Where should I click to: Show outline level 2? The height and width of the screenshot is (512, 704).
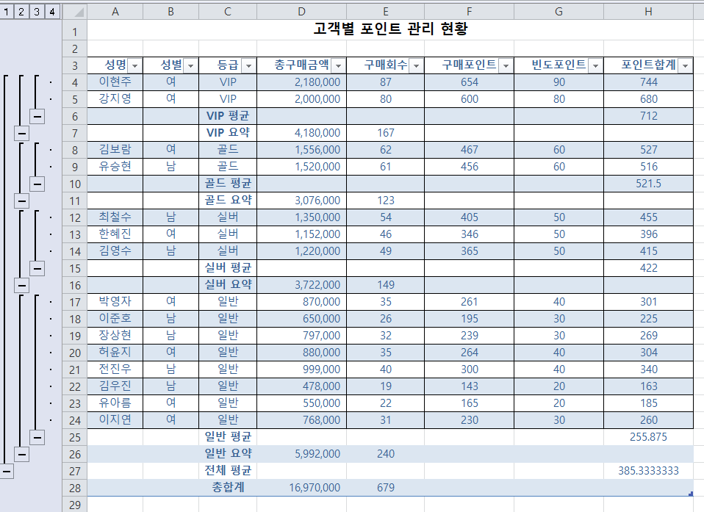21,11
